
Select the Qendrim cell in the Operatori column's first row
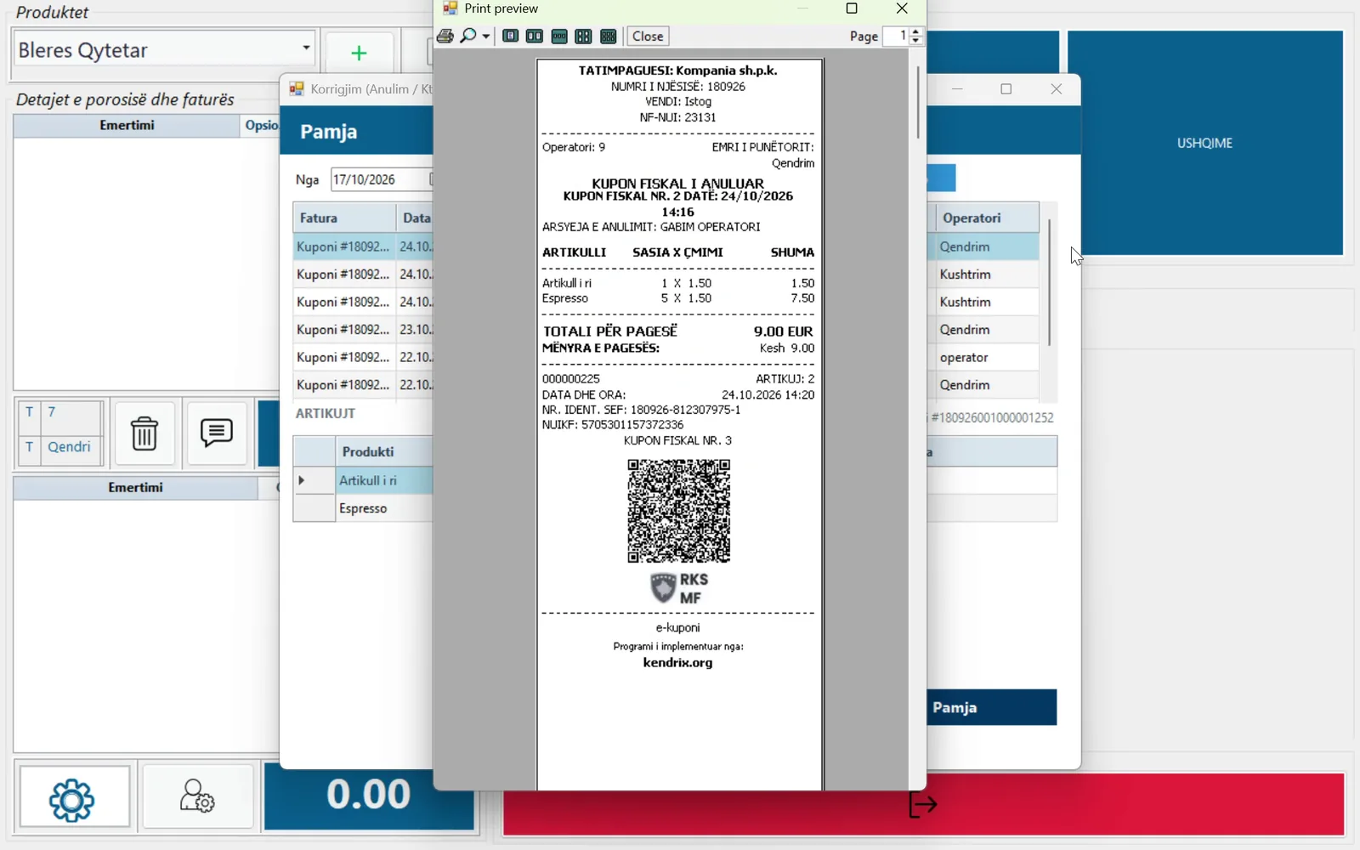(986, 246)
